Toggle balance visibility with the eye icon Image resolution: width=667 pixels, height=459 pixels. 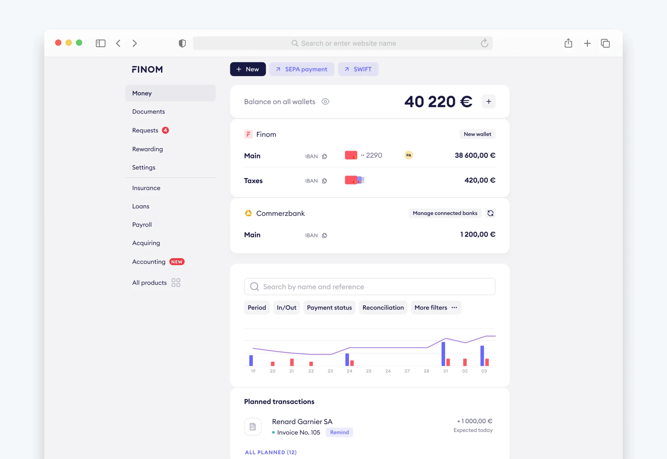click(x=325, y=101)
